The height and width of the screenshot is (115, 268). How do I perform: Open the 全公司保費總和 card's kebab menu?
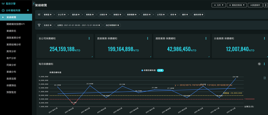(x=89, y=39)
